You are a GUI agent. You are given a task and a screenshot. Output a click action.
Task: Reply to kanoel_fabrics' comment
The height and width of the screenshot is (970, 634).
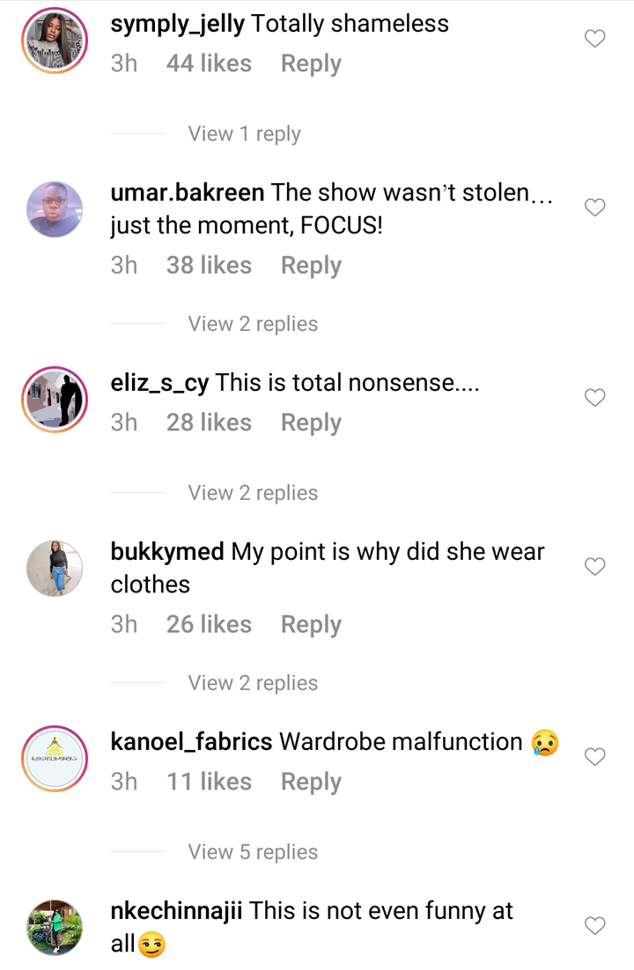pyautogui.click(x=311, y=782)
